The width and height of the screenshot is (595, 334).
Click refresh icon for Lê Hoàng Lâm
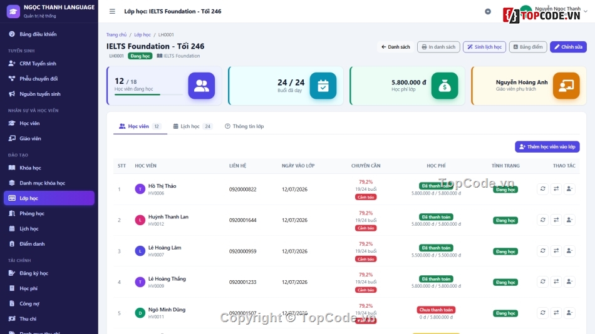tap(542, 251)
